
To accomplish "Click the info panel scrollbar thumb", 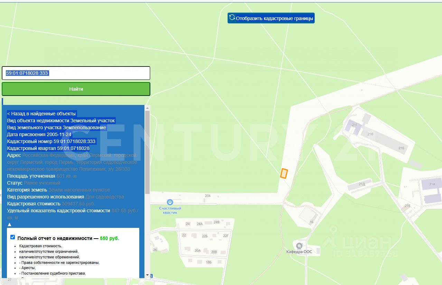I will click(148, 152).
